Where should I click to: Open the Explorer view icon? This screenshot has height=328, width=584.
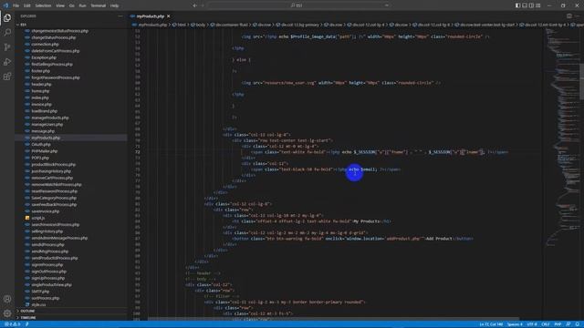(7, 18)
